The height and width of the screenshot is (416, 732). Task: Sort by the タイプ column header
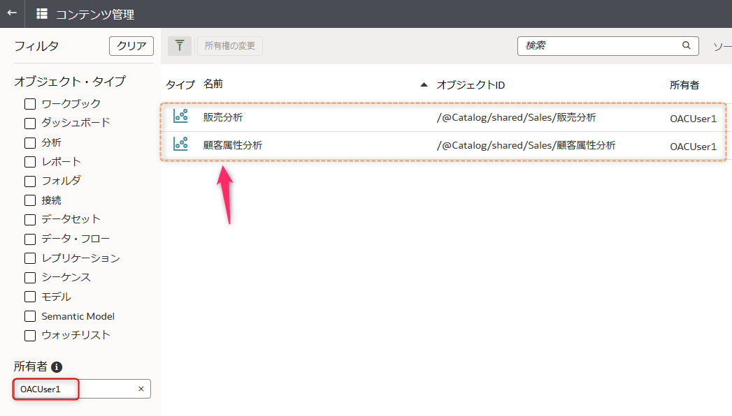[x=180, y=84]
